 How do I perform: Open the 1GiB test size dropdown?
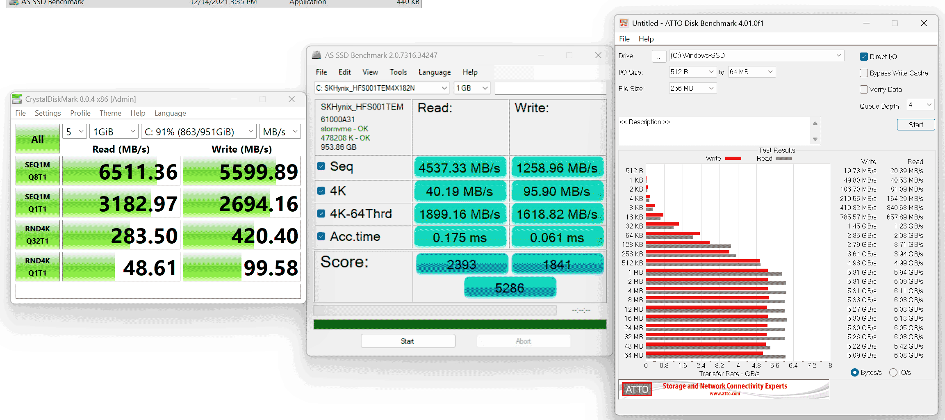pos(114,132)
